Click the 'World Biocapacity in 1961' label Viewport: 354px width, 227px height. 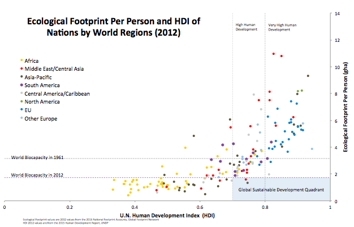click(x=37, y=157)
